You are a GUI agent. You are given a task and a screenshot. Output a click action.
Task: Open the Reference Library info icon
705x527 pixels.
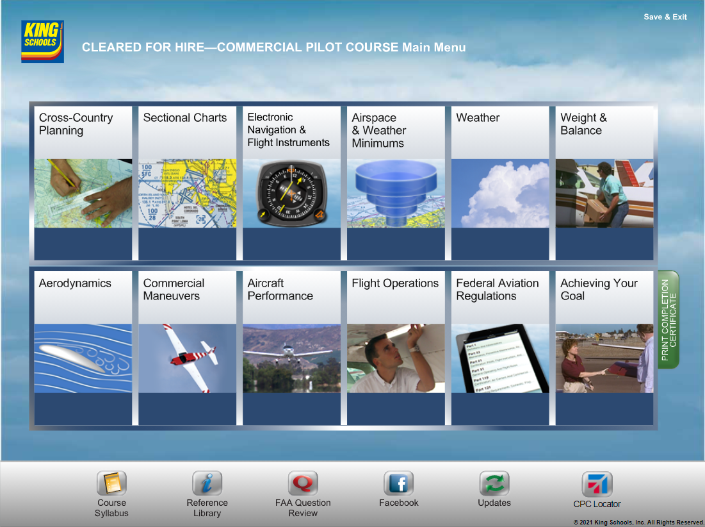click(207, 484)
